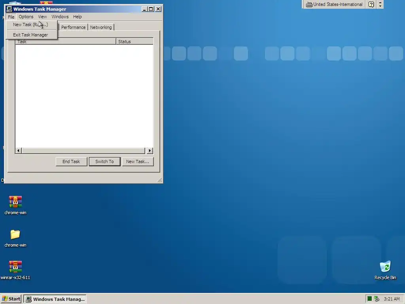Click the 3:21 AM clock
This screenshot has height=304, width=405.
click(392, 299)
